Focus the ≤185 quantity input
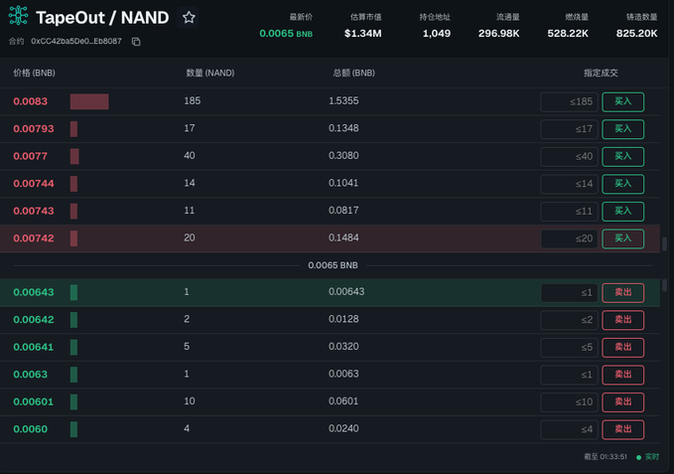This screenshot has width=674, height=474. [569, 102]
